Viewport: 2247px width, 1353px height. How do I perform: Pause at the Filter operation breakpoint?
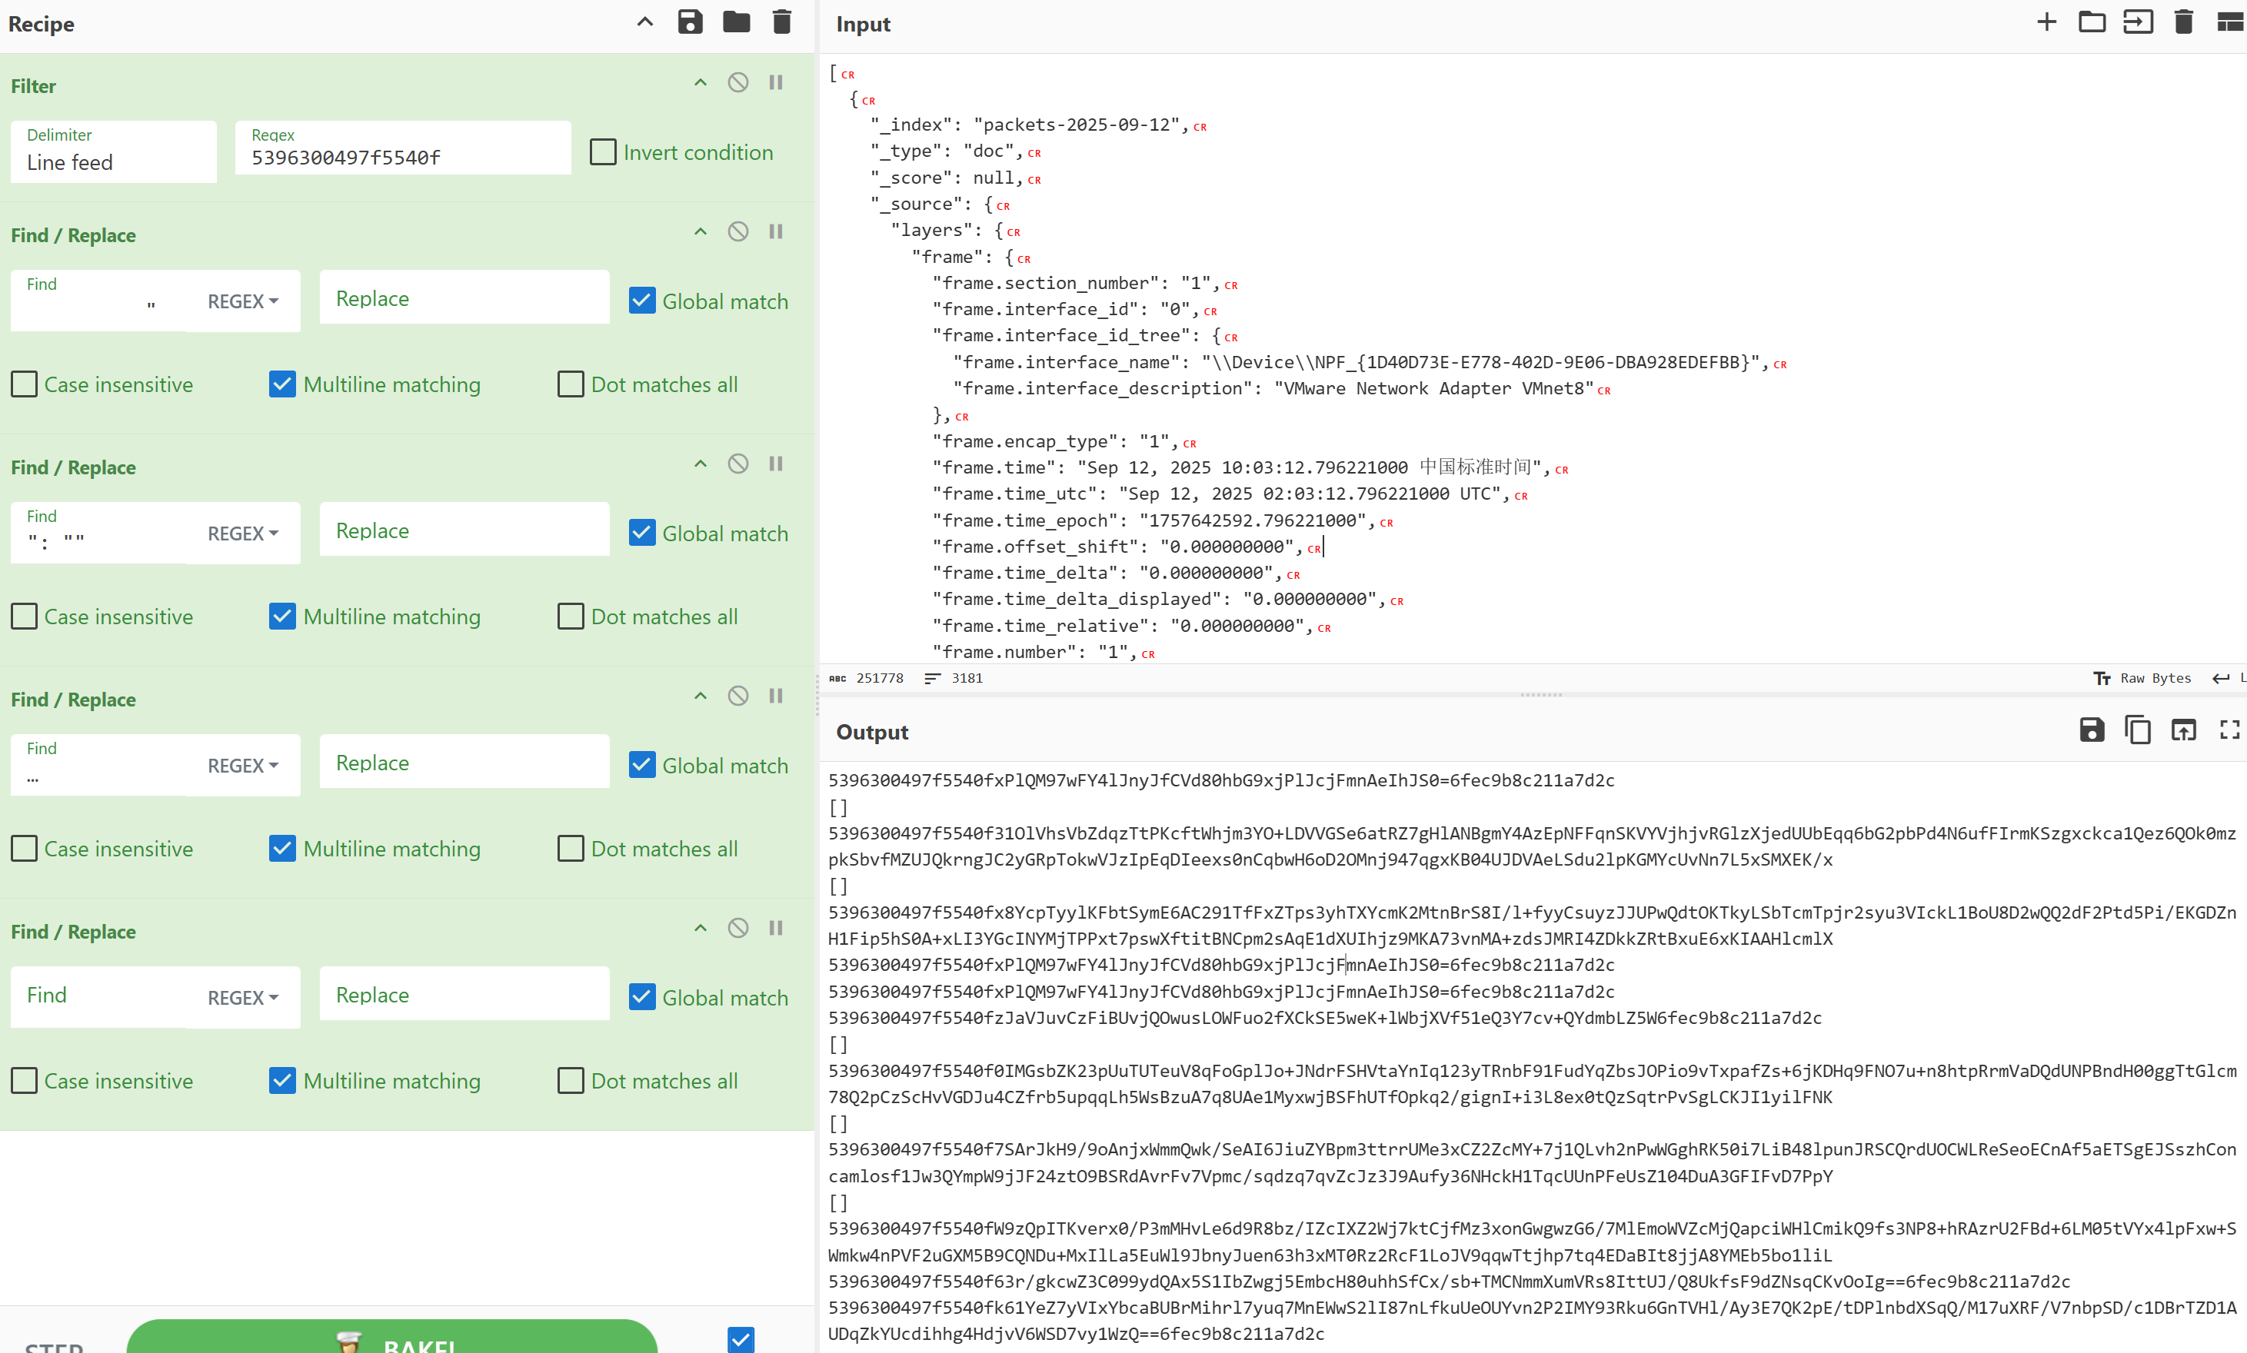coord(776,82)
